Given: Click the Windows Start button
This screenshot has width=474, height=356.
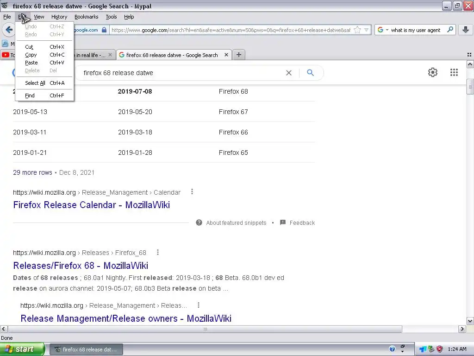Looking at the screenshot, I should click(x=22, y=349).
